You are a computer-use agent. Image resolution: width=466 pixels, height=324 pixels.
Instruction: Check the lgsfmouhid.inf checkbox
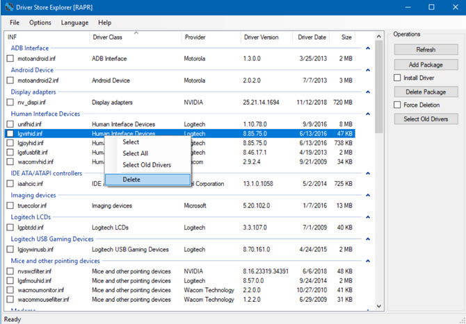pos(10,280)
